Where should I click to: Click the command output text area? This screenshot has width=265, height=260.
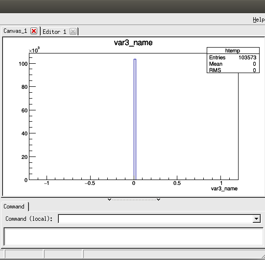[134, 236]
